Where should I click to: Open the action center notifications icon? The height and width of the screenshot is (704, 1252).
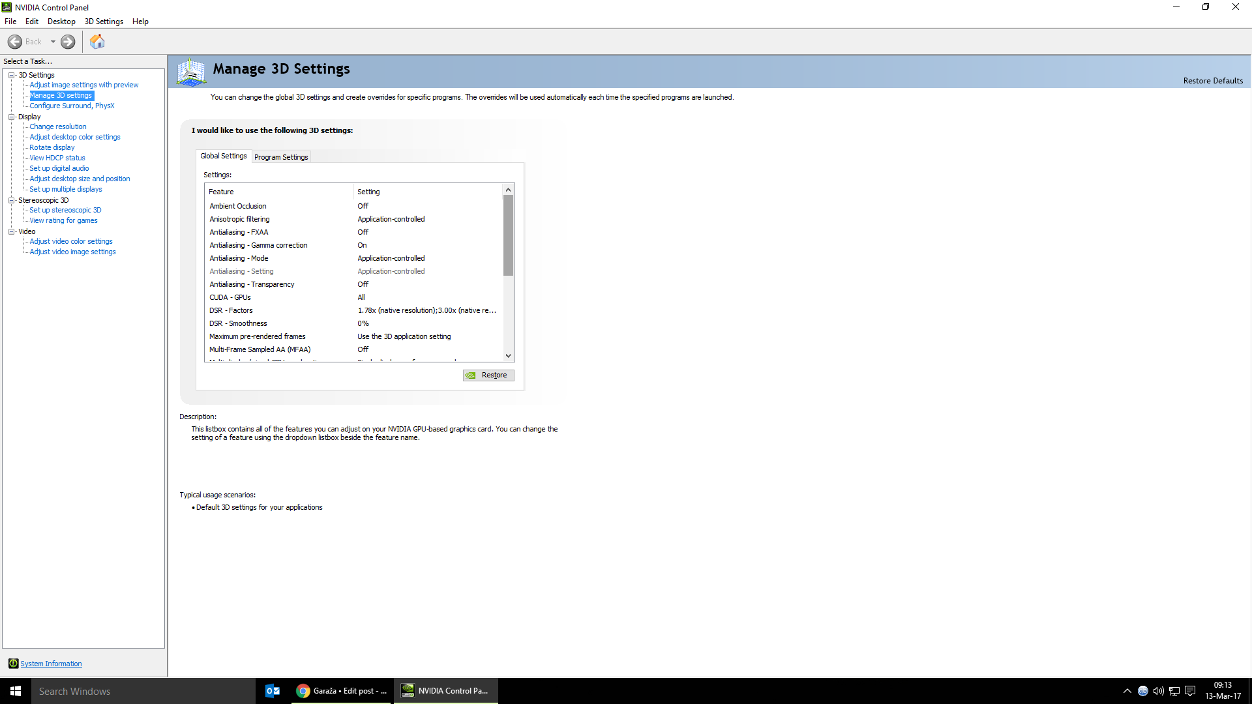(1190, 691)
